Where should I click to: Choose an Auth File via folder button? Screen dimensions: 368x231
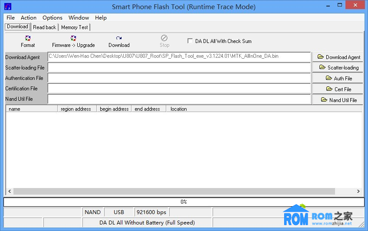pos(338,78)
